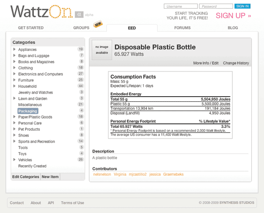Click the New Item button

pos(50,177)
